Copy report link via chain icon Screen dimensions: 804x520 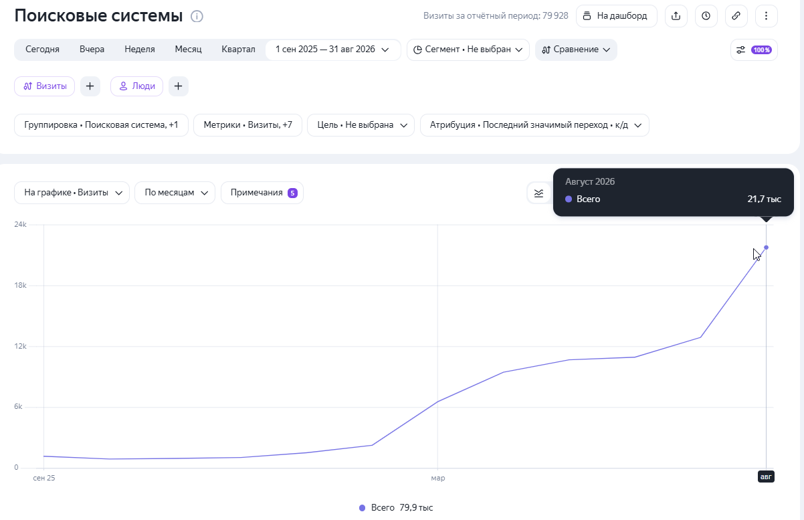point(736,16)
